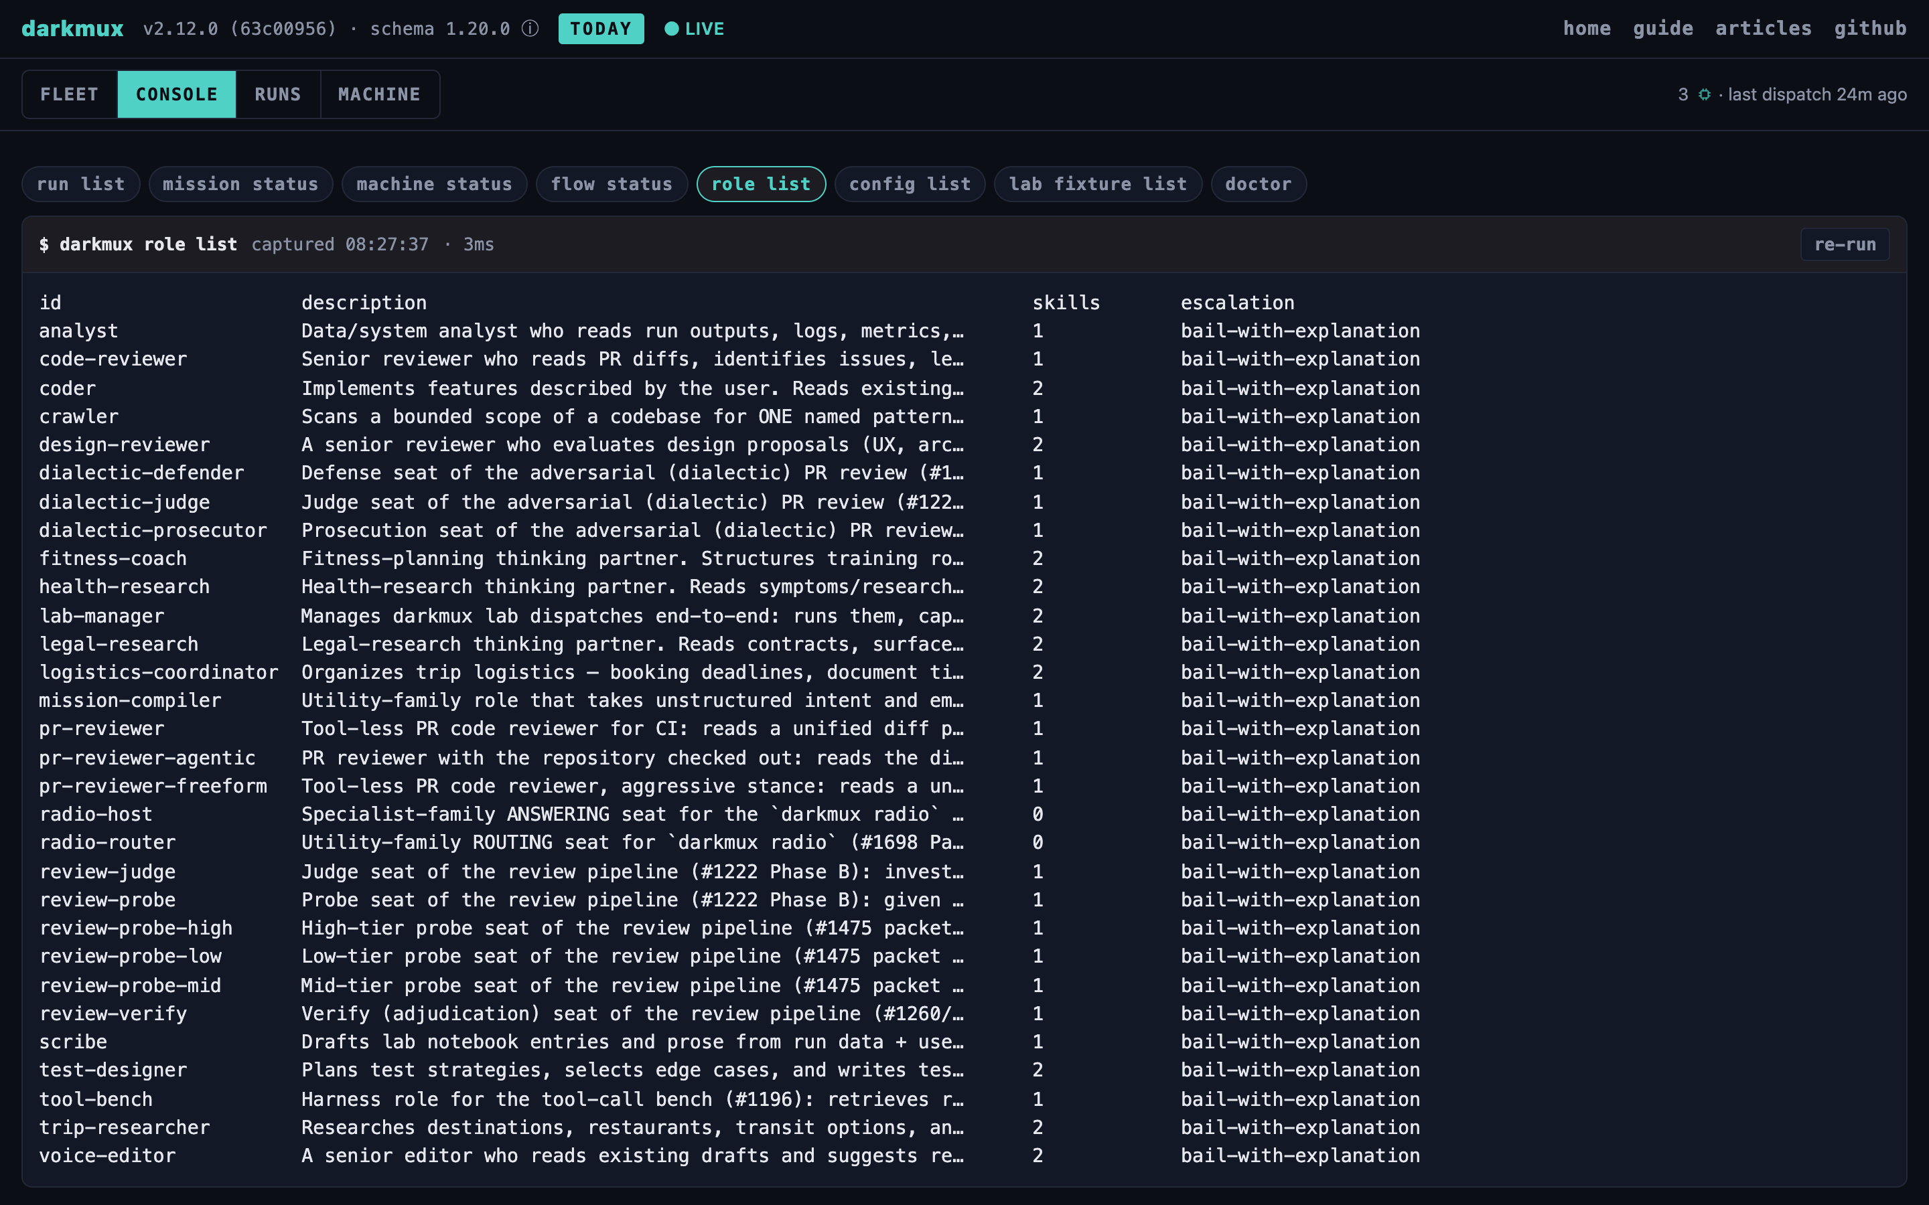Viewport: 1929px width, 1205px height.
Task: Click the version text 'v2.12.0 (63c00956)'
Action: (x=240, y=29)
